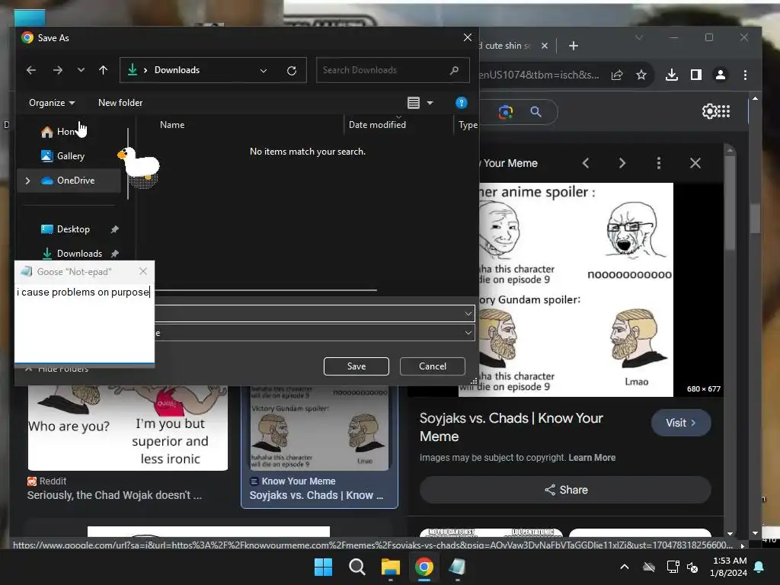780x585 pixels.
Task: Open the Downloads address path dropdown
Action: point(264,71)
